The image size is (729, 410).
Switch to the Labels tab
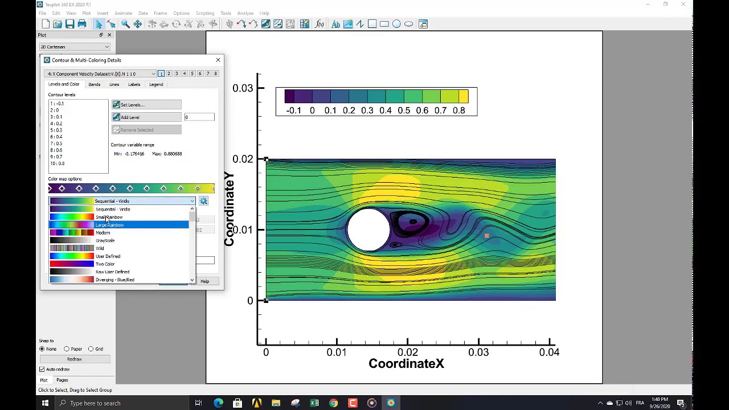point(134,84)
